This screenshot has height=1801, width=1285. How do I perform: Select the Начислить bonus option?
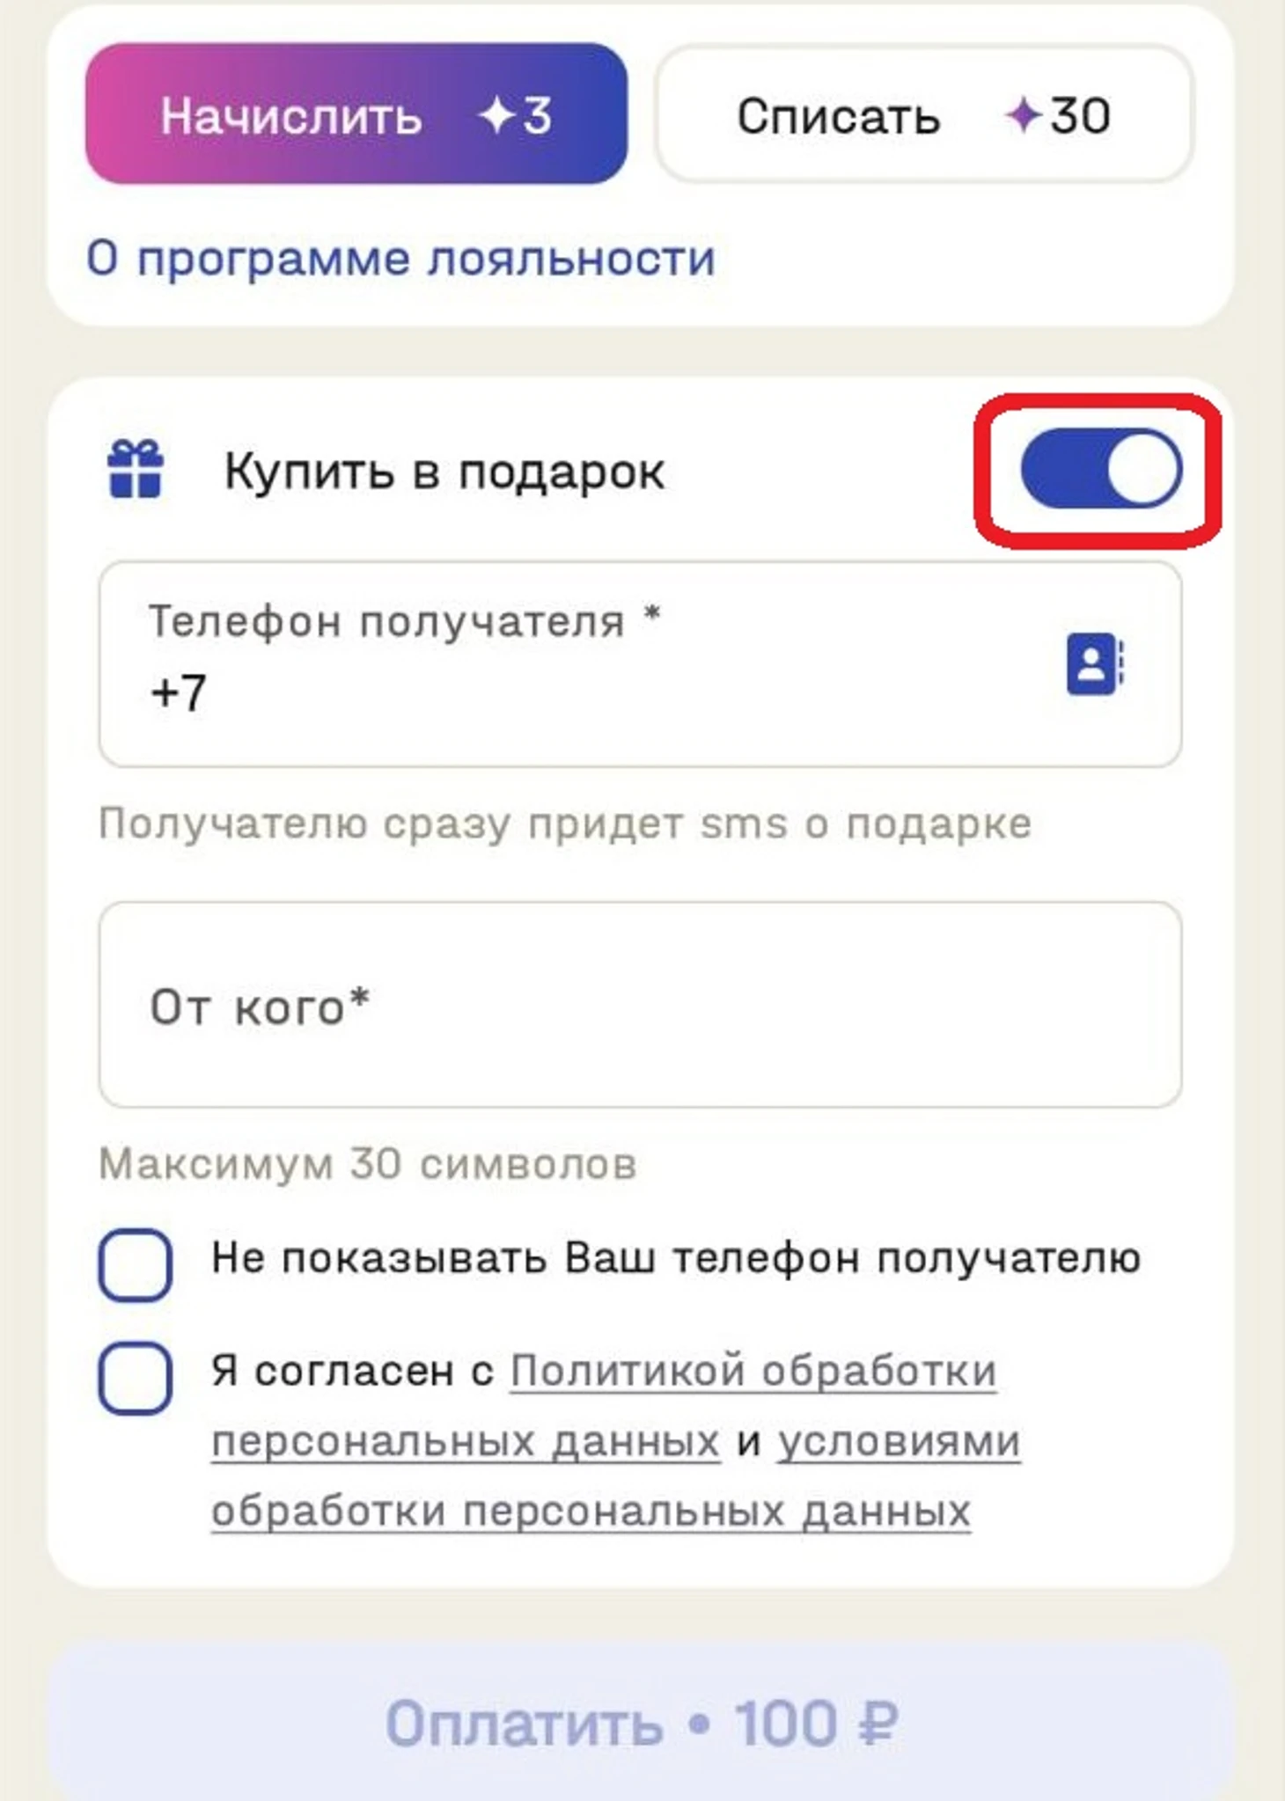tap(356, 114)
